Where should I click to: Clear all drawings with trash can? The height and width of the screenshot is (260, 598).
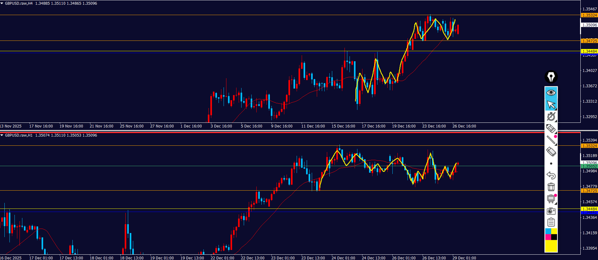tap(551, 187)
